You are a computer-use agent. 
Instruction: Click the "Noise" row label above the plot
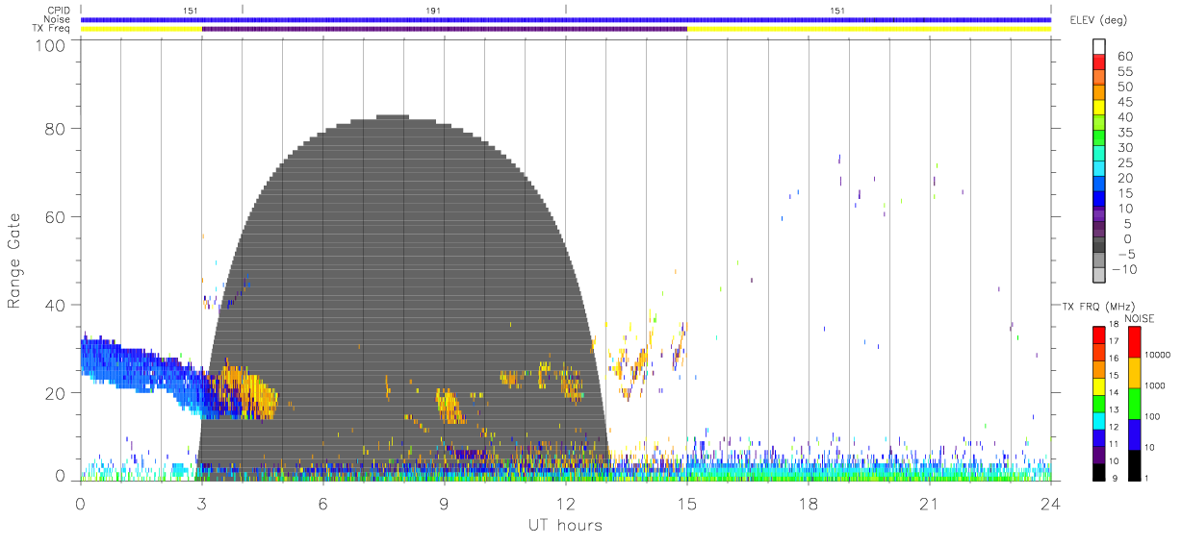tap(58, 19)
